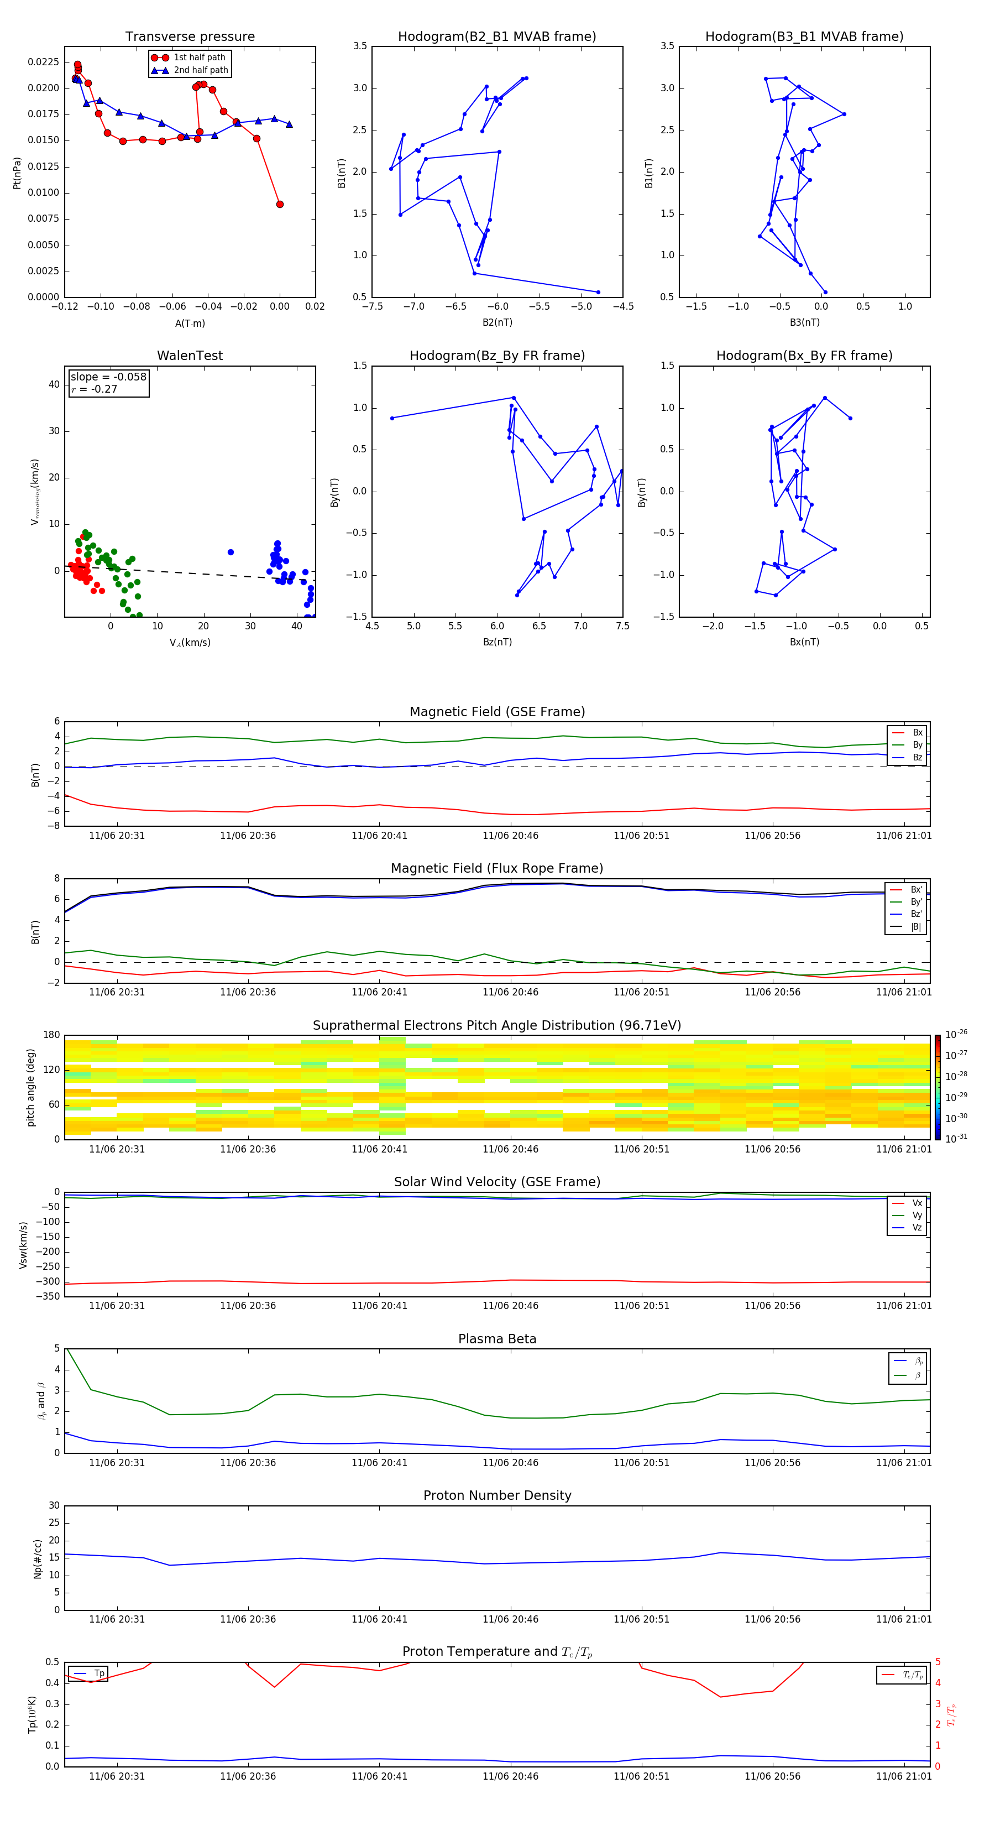The height and width of the screenshot is (1825, 995).
Task: Click "11/06 21:01" under Proton Number Density
Action: click(x=904, y=1619)
